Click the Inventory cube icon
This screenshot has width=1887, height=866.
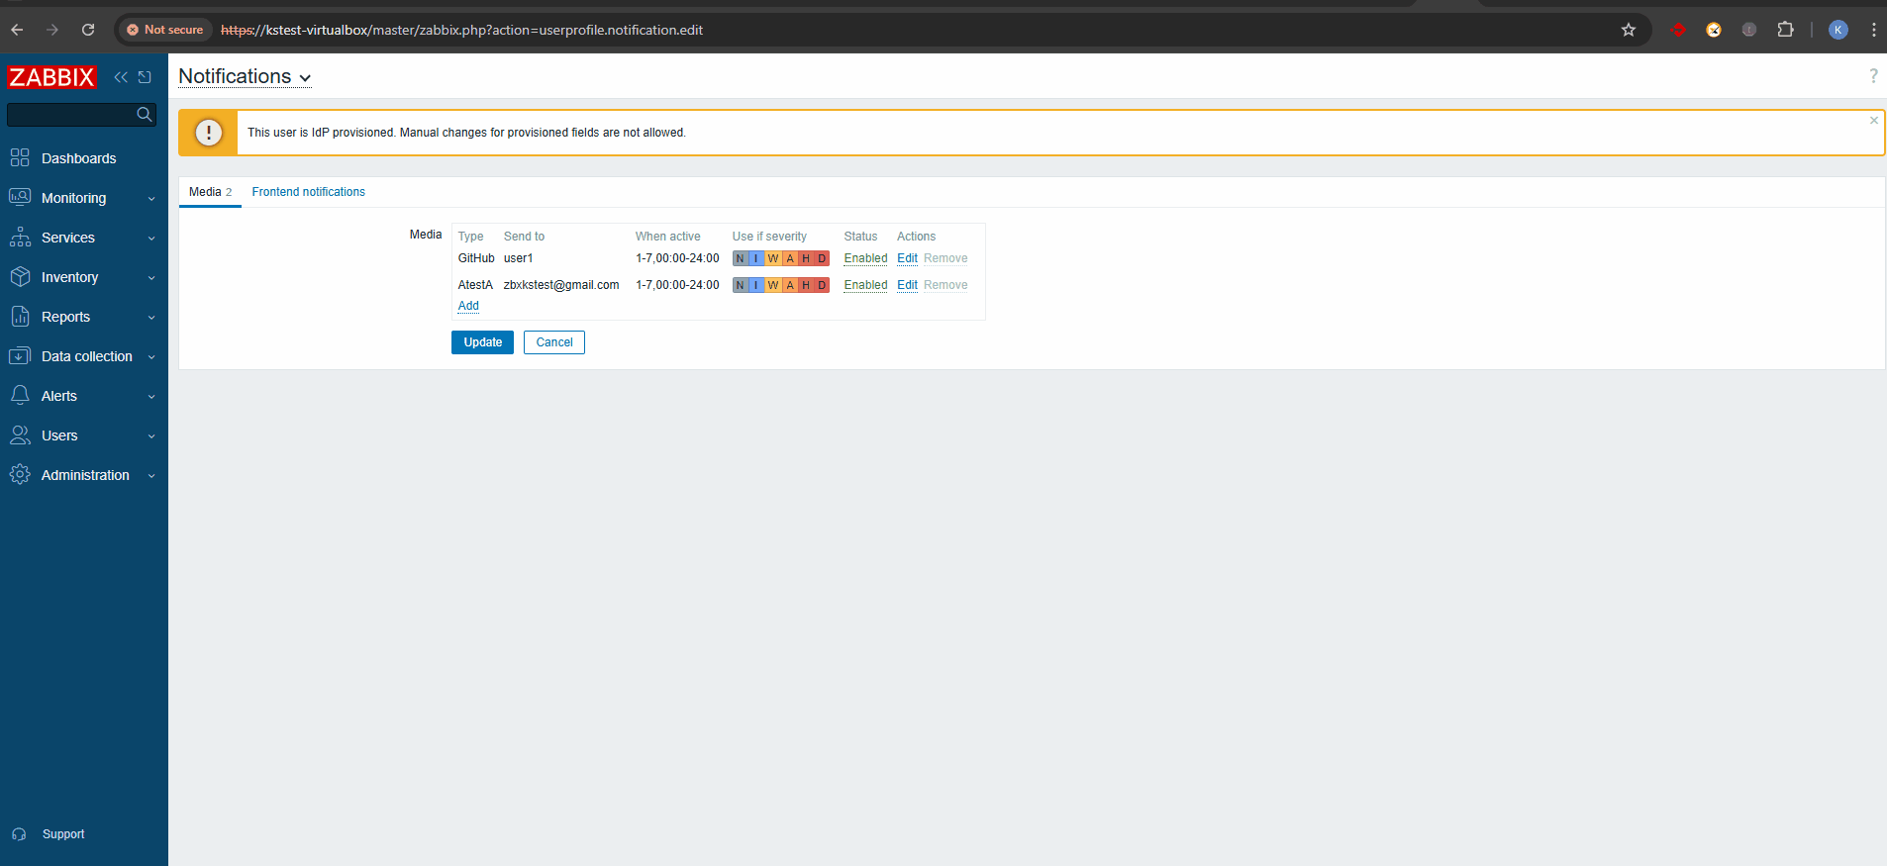tap(20, 276)
